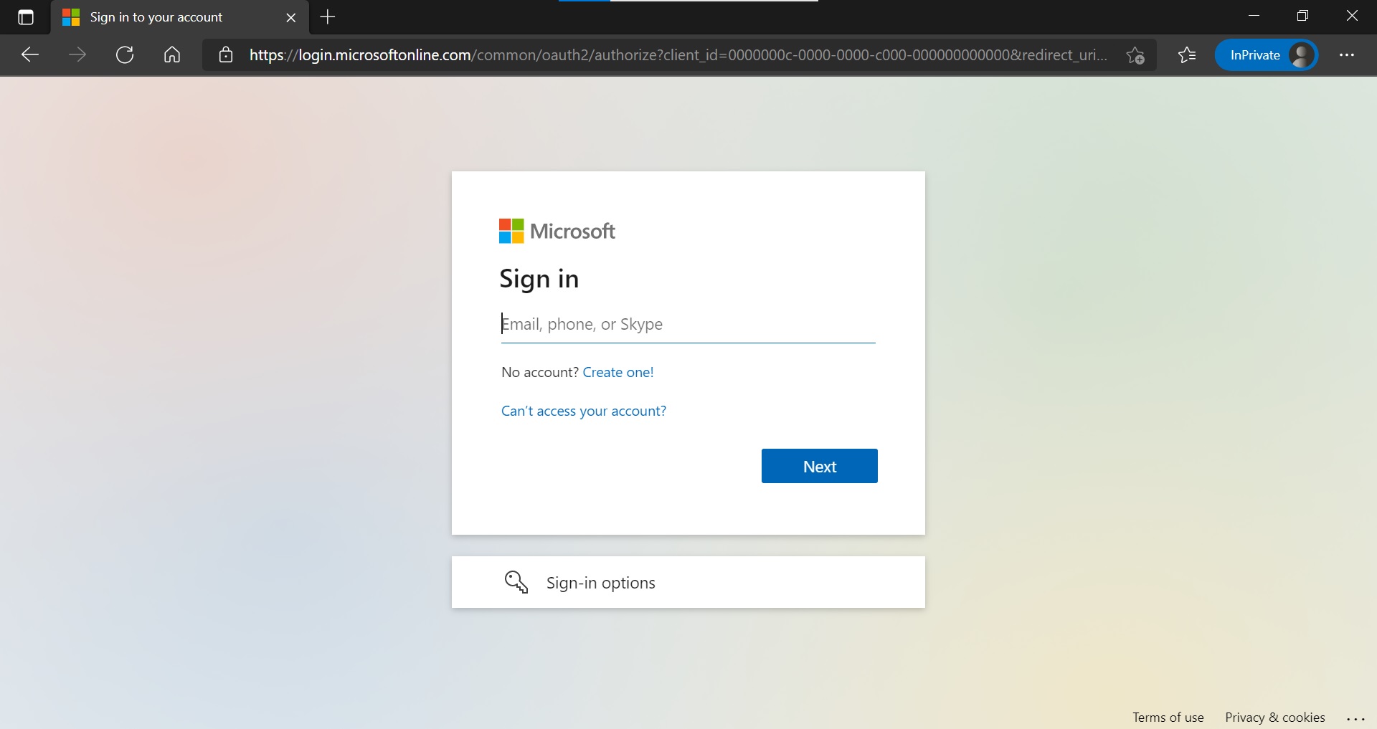Open the Create one! account link
1377x729 pixels.
(x=617, y=372)
